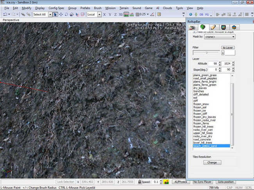
Task: Activate the Scale tool
Action: [72, 14]
